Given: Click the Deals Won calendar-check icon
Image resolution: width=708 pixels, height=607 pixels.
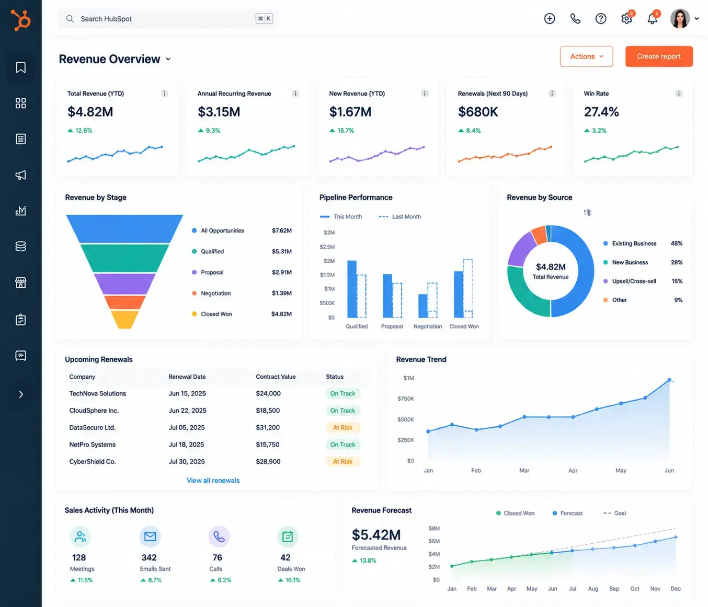Looking at the screenshot, I should click(288, 536).
